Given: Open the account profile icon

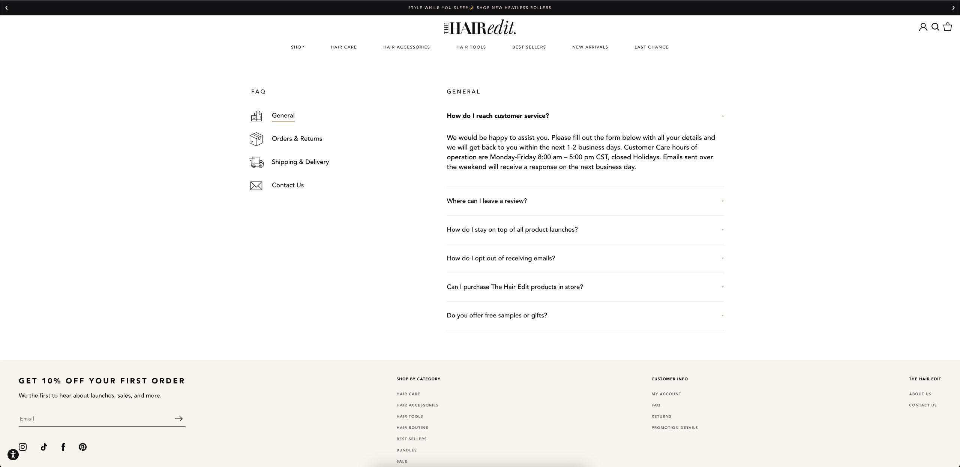Looking at the screenshot, I should pyautogui.click(x=923, y=27).
